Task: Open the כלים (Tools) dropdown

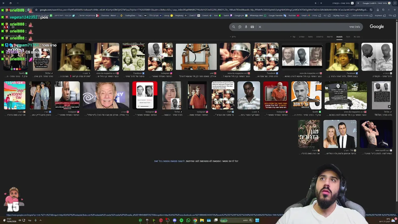Action: pyautogui.click(x=234, y=37)
